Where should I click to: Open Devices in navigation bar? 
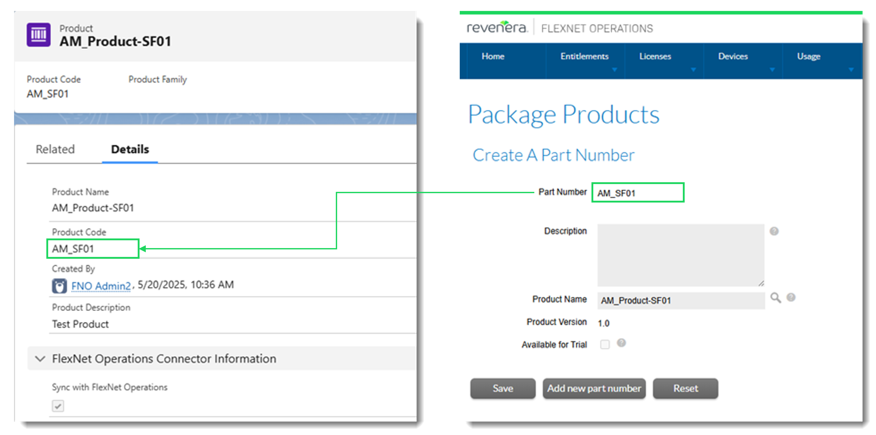[733, 56]
